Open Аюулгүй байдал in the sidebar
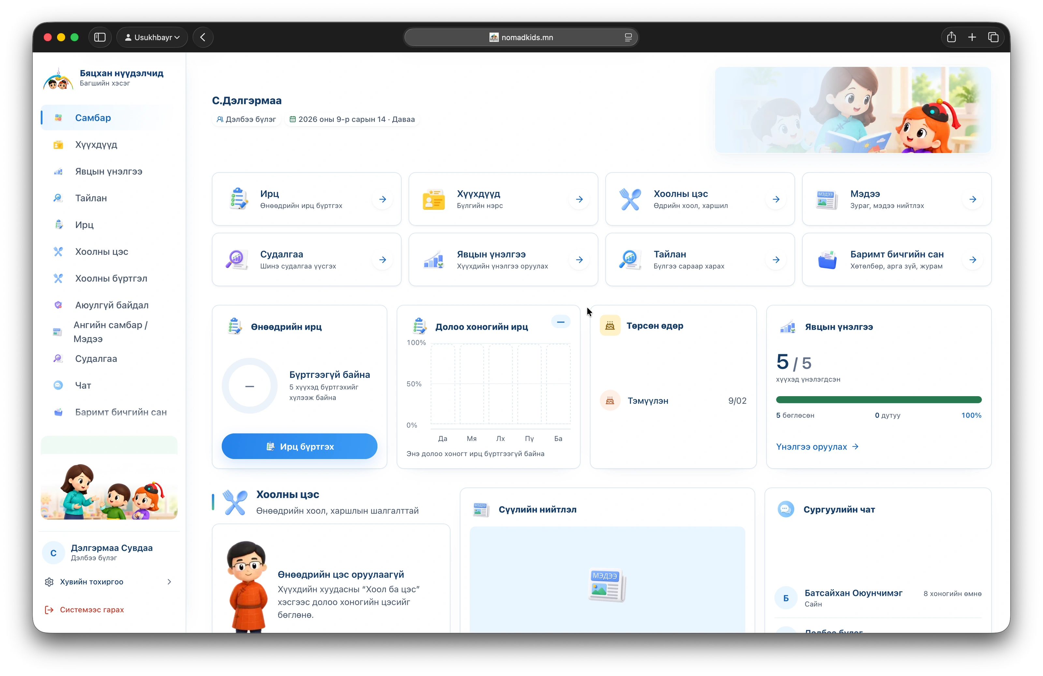 pyautogui.click(x=109, y=305)
